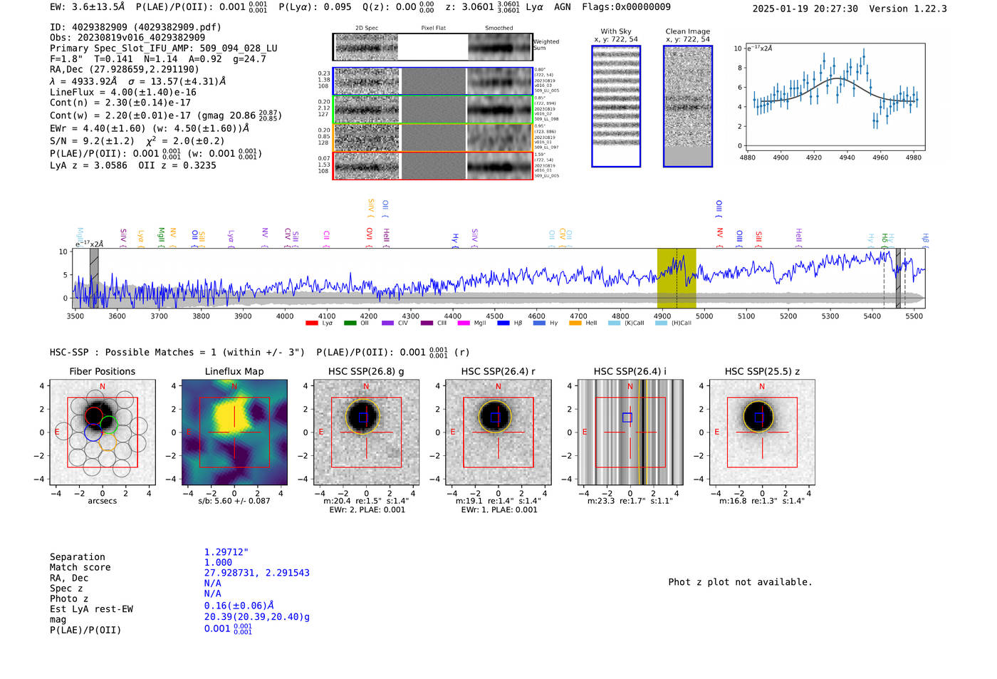Click the hatched gray band near 3550 Å
The height and width of the screenshot is (679, 997).
click(94, 278)
